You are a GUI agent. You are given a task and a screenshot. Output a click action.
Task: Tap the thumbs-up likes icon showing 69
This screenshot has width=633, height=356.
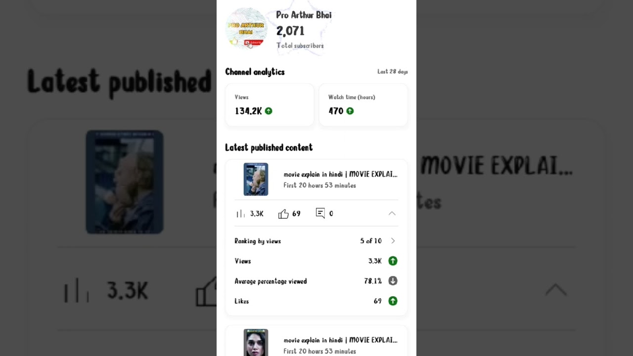[x=283, y=214]
